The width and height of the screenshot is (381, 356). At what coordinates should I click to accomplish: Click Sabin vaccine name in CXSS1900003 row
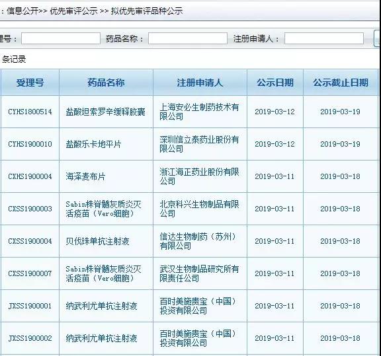tap(103, 209)
